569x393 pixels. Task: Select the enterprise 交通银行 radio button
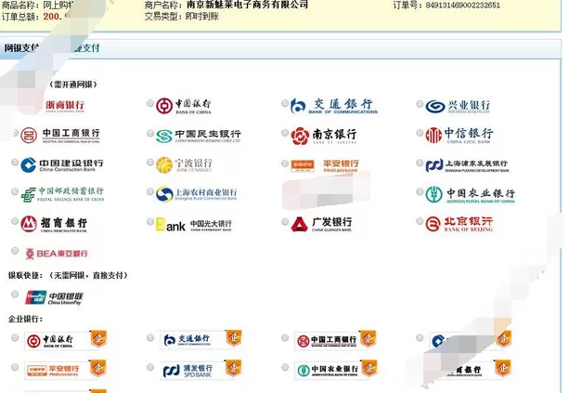pyautogui.click(x=150, y=338)
